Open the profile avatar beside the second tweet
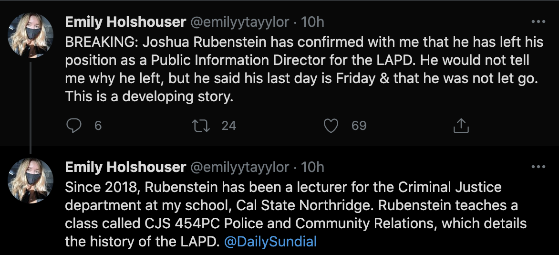 pyautogui.click(x=31, y=181)
